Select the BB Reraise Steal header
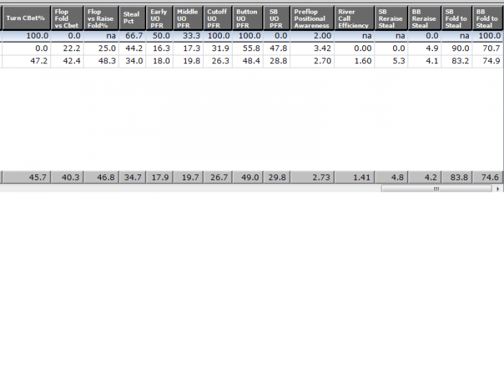The width and height of the screenshot is (504, 378). point(425,18)
